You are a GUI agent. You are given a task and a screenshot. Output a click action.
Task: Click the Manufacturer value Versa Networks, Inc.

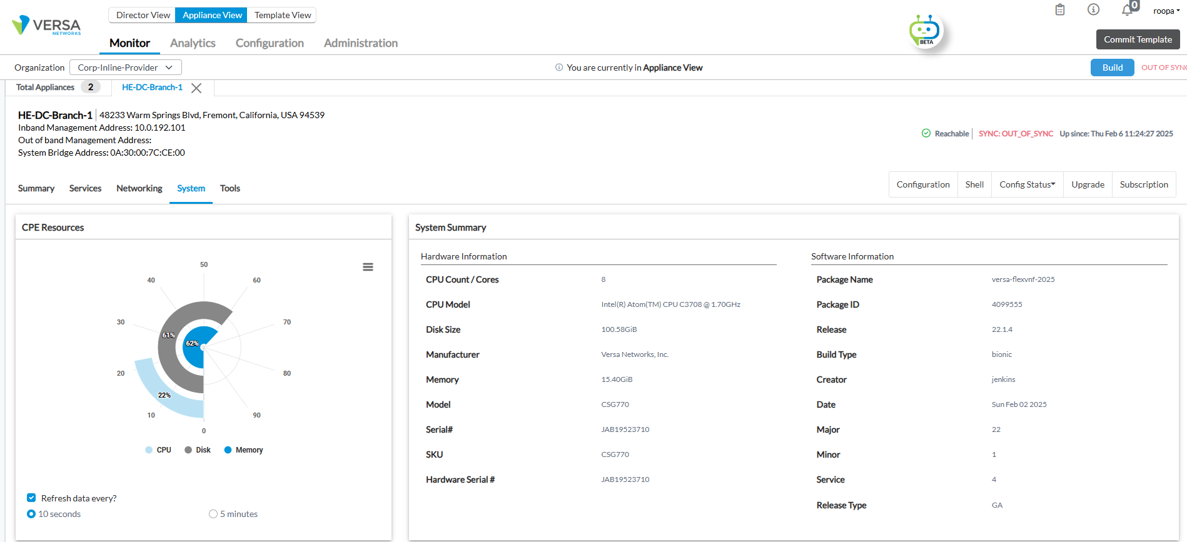[x=635, y=354]
